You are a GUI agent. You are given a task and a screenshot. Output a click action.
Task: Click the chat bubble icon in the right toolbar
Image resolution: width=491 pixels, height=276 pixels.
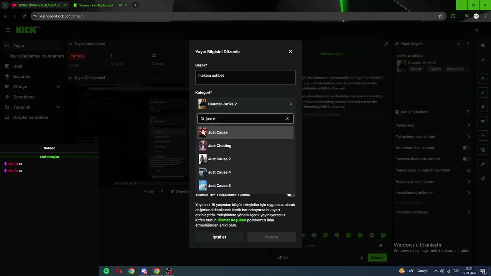click(x=483, y=121)
